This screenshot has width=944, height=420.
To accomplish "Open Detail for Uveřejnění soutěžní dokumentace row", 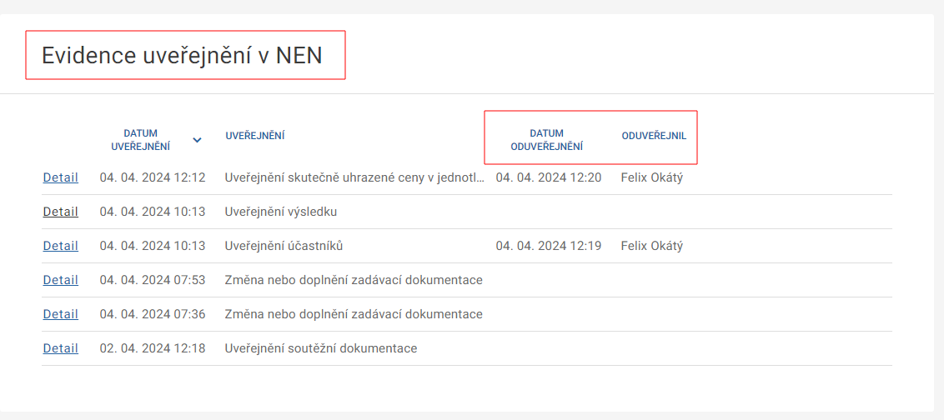I will [60, 348].
